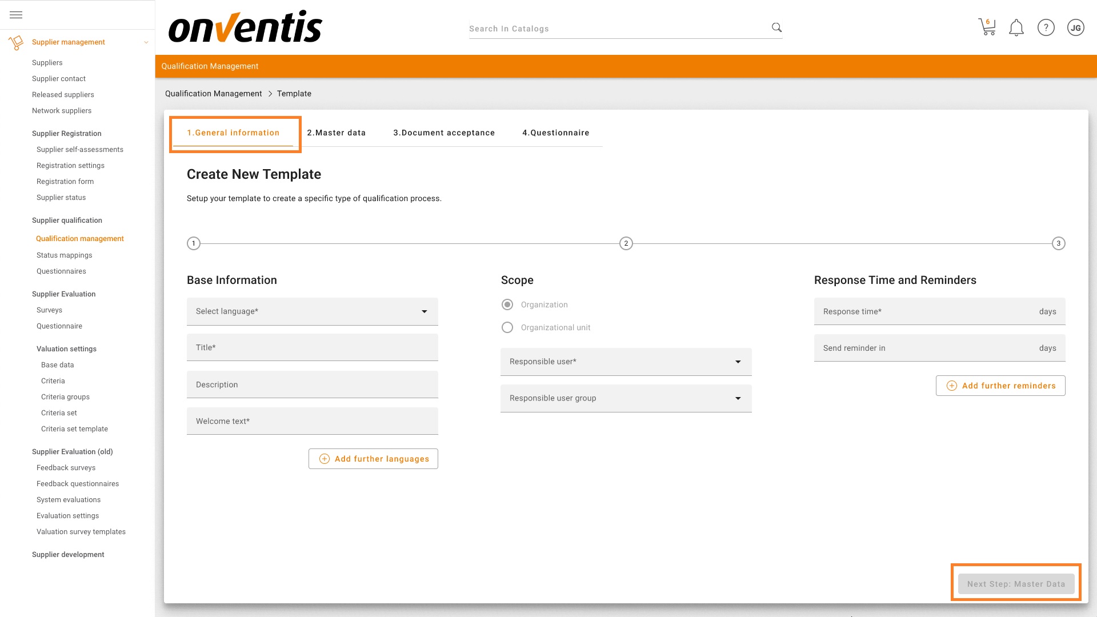
Task: Click Add further languages button
Action: point(373,459)
